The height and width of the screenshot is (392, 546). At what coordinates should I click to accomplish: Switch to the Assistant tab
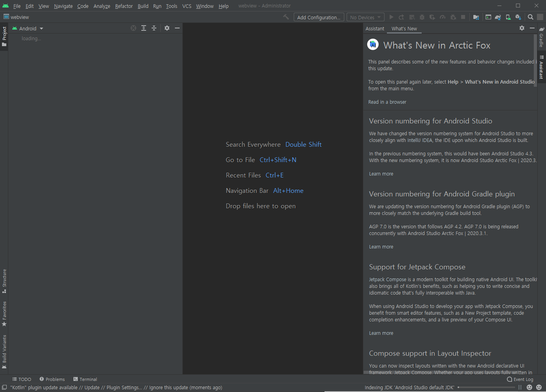pyautogui.click(x=375, y=28)
